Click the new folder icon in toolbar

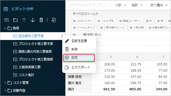pos(15,20)
